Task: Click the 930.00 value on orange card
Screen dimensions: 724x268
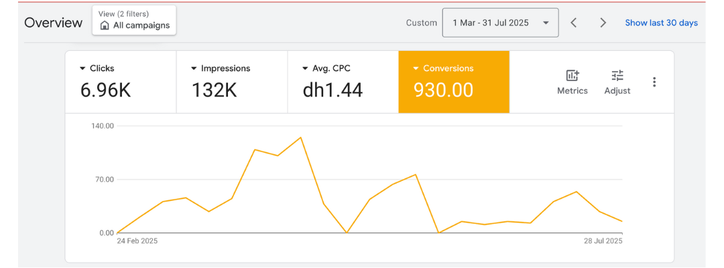Action: pos(443,90)
